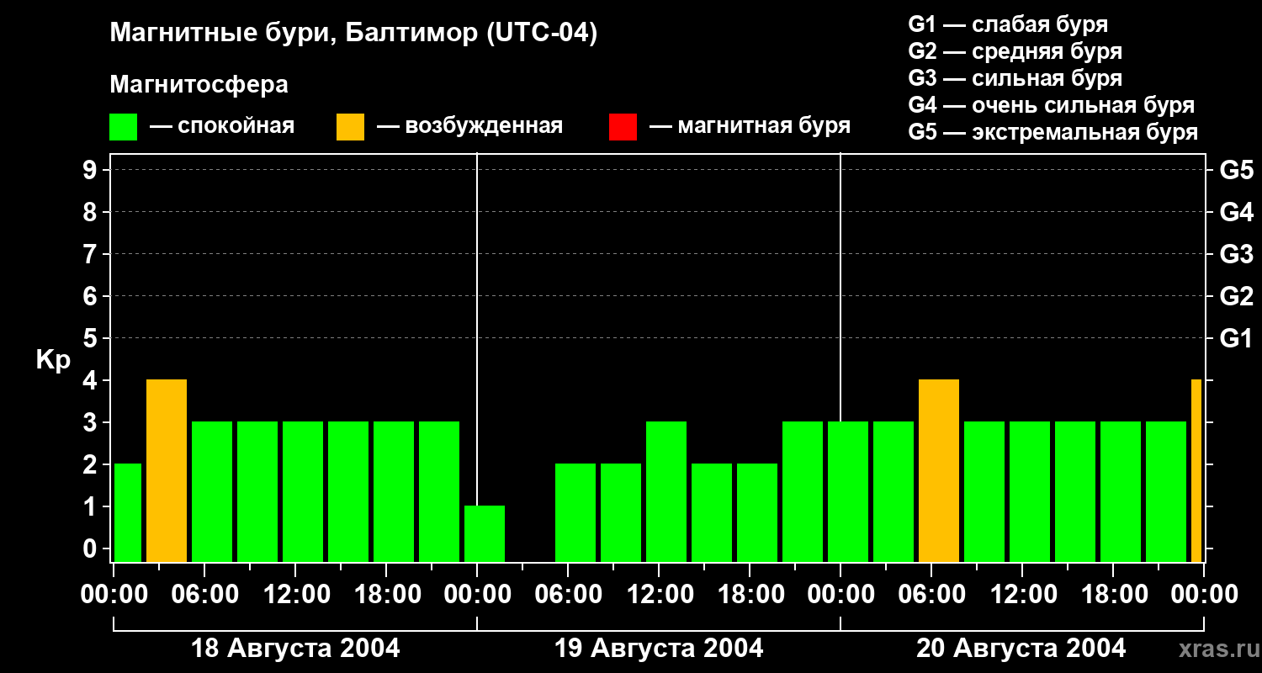This screenshot has width=1262, height=673.
Task: Click the 'G5 — экстремальная буря' description
Action: tap(1053, 132)
